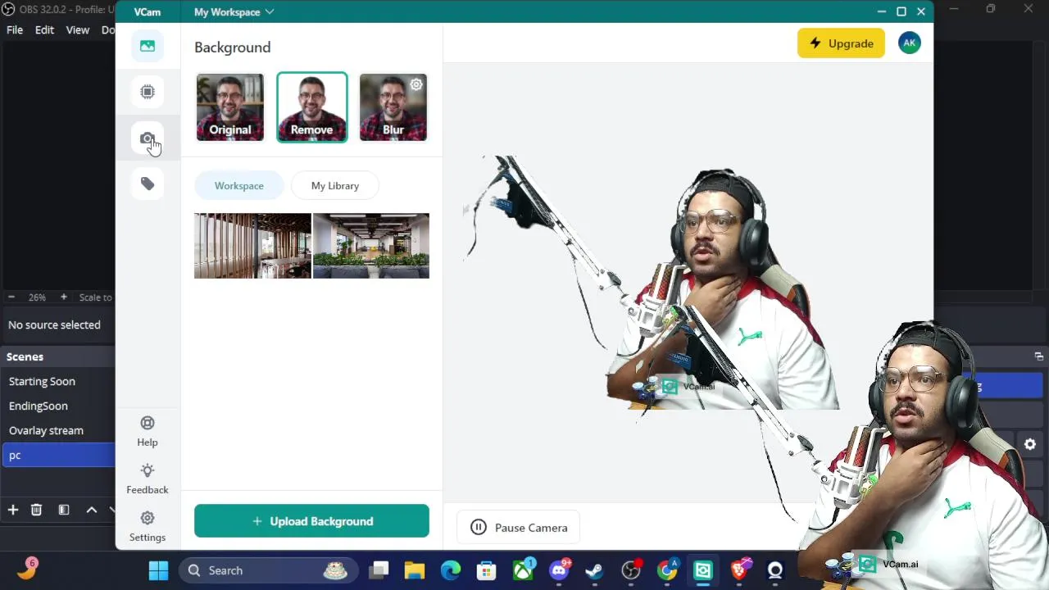This screenshot has width=1049, height=590.
Task: Select the Original background mode
Action: 230,107
